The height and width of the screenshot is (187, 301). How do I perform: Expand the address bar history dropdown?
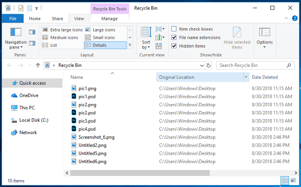(x=202, y=66)
